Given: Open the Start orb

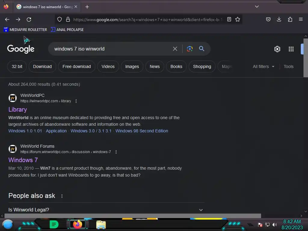Looking at the screenshot, I should click(x=8, y=225).
